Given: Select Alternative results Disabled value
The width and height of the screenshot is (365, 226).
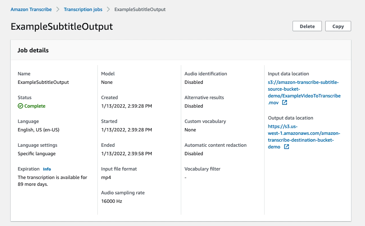Looking at the screenshot, I should 194,106.
